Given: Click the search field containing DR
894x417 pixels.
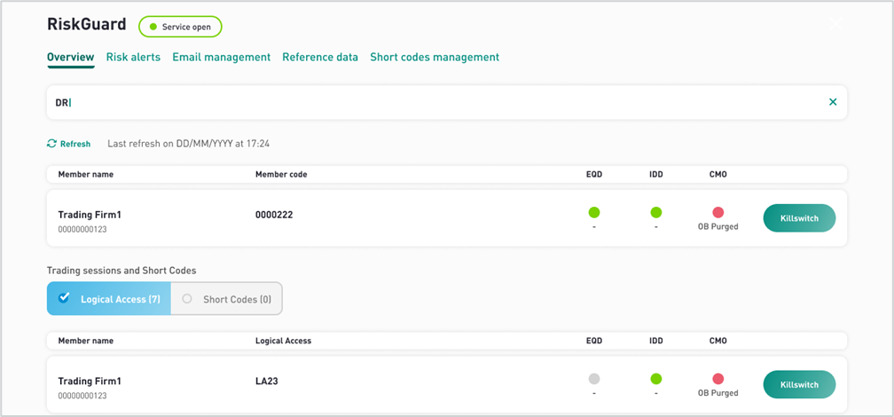Looking at the screenshot, I should (446, 103).
